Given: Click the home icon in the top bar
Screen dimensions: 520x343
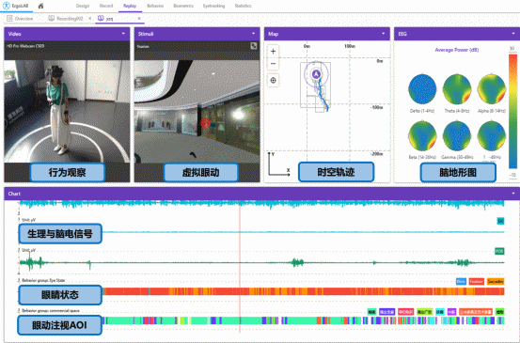Looking at the screenshot, I should [40, 6].
